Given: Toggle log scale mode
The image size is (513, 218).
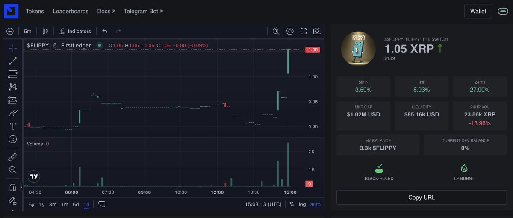Looking at the screenshot, I should 302,204.
